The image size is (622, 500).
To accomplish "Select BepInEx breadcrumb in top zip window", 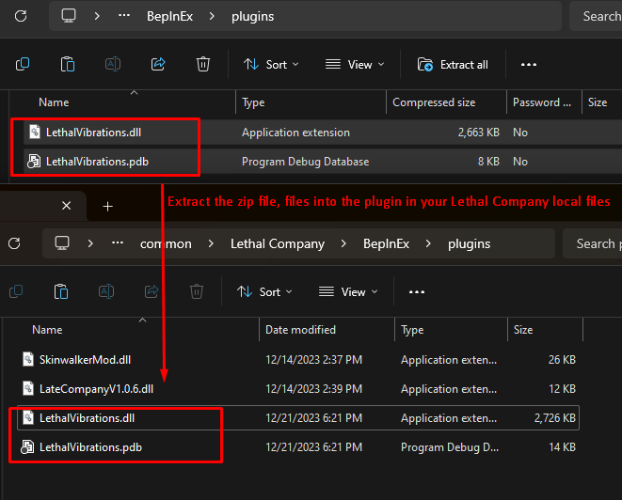I will tap(169, 16).
